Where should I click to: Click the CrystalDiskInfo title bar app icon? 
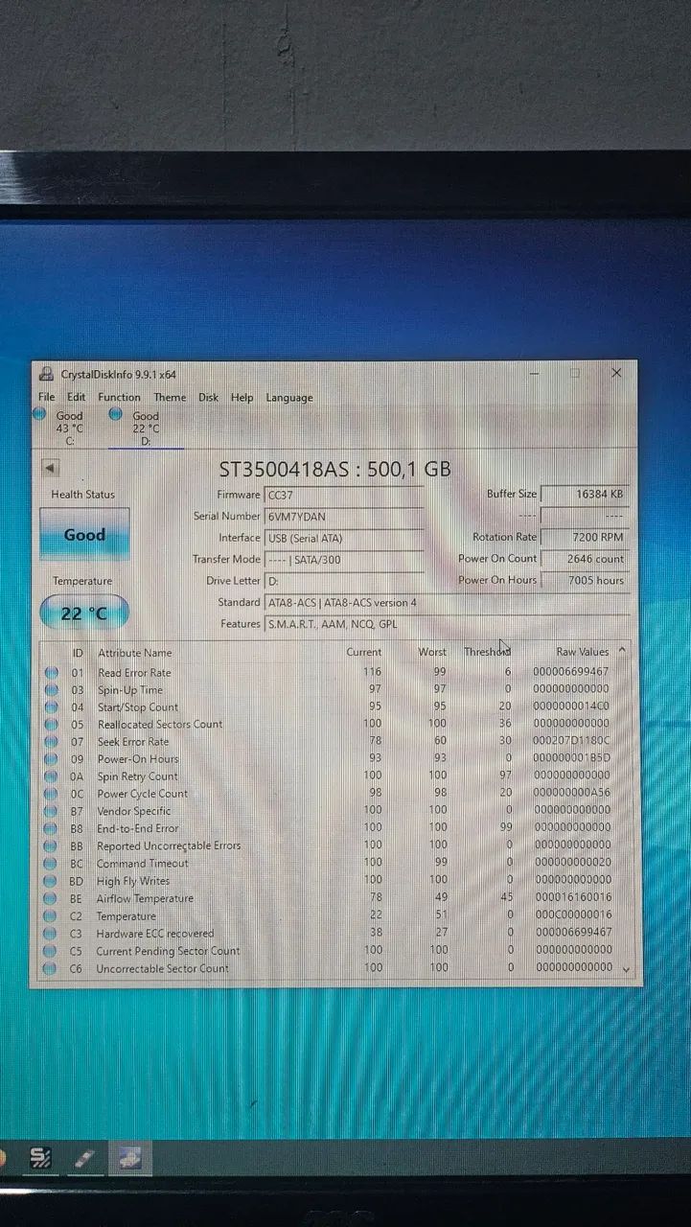46,375
